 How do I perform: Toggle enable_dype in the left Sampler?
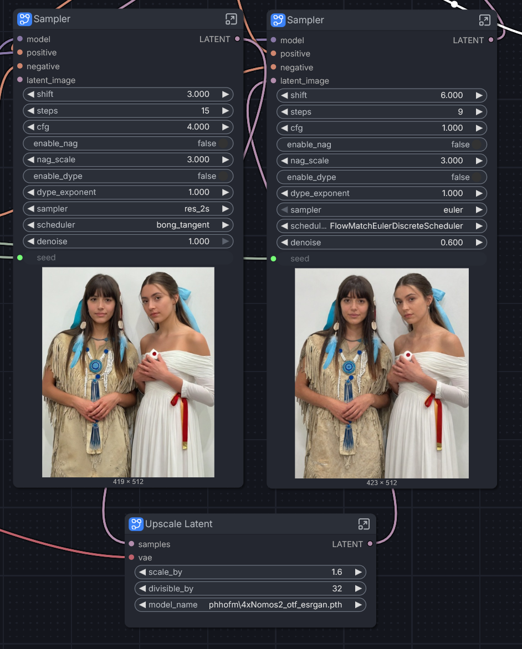pyautogui.click(x=128, y=176)
